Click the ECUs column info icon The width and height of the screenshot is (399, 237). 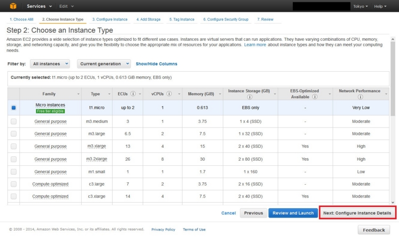pos(133,94)
